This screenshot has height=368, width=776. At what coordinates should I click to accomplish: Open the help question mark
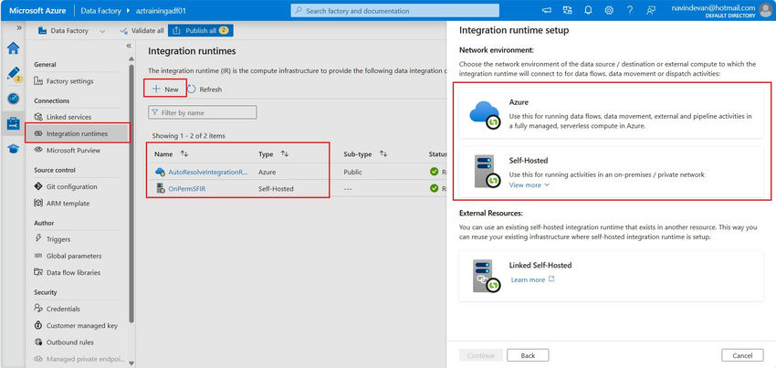(630, 10)
